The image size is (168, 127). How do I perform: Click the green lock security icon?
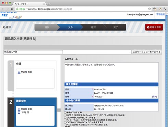coord(17,9)
